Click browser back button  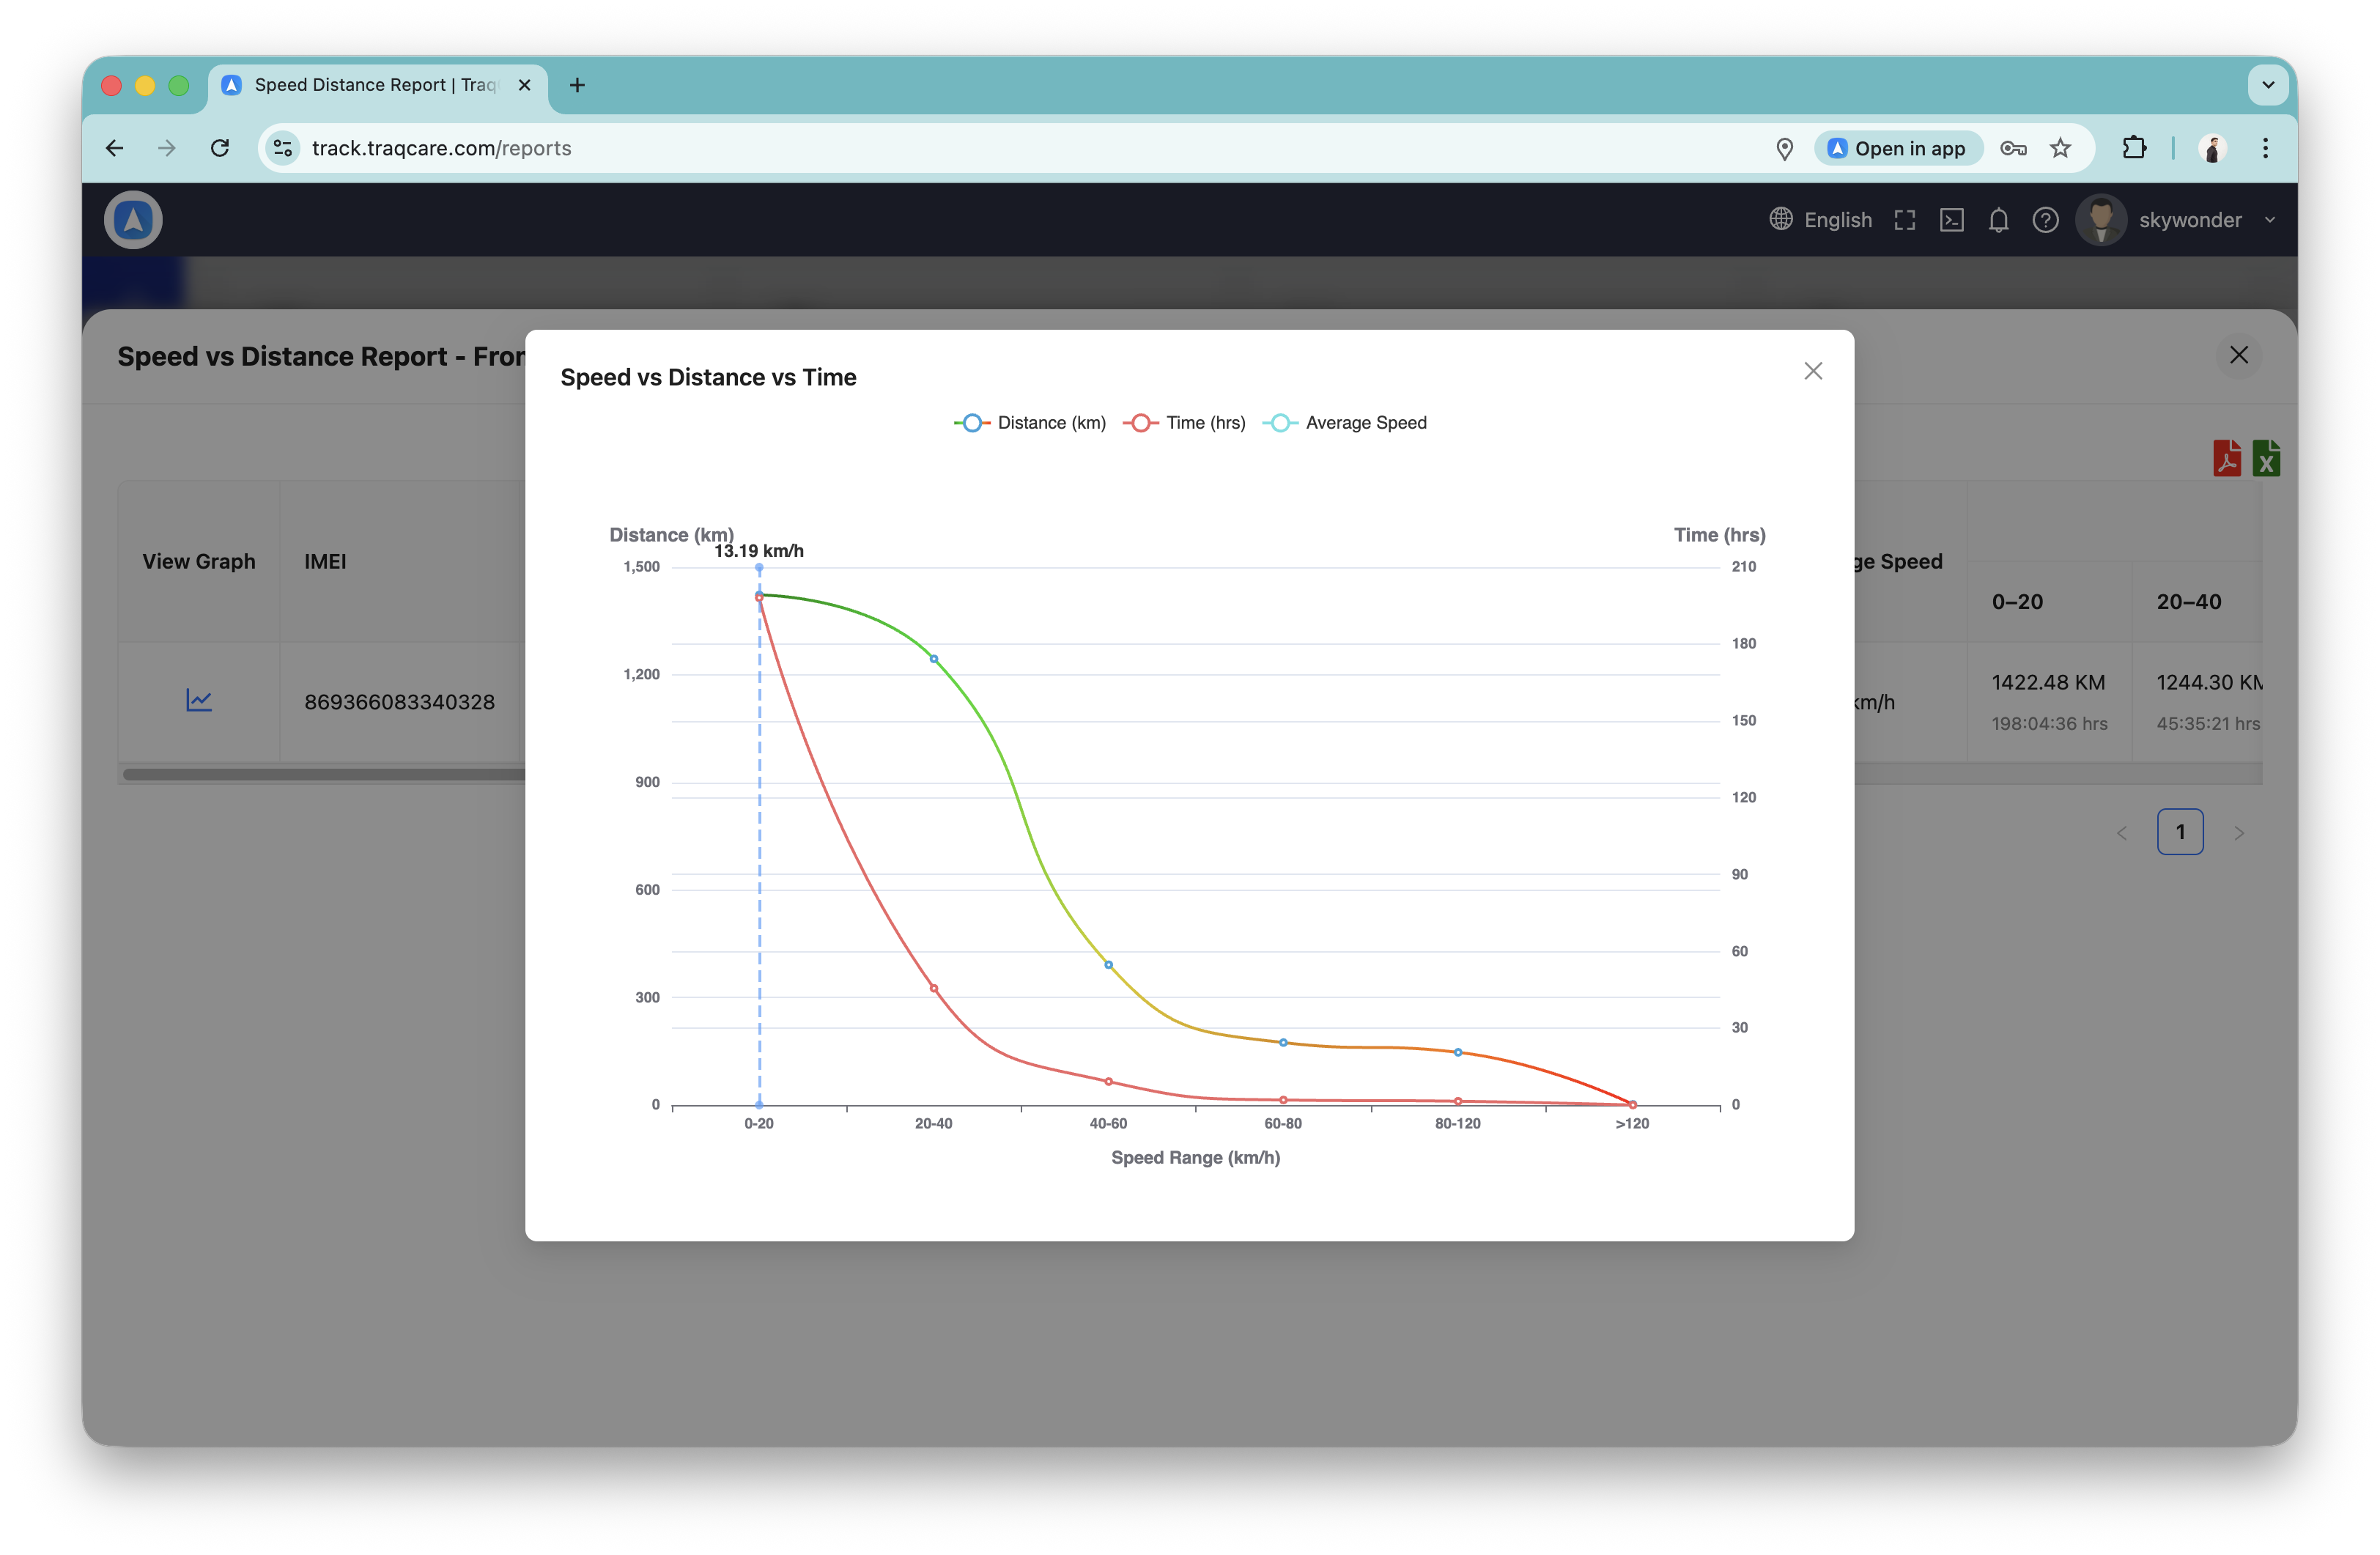[114, 148]
